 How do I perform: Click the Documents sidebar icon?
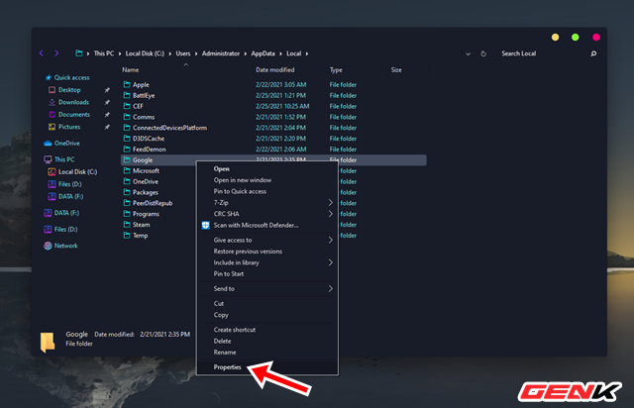[52, 115]
